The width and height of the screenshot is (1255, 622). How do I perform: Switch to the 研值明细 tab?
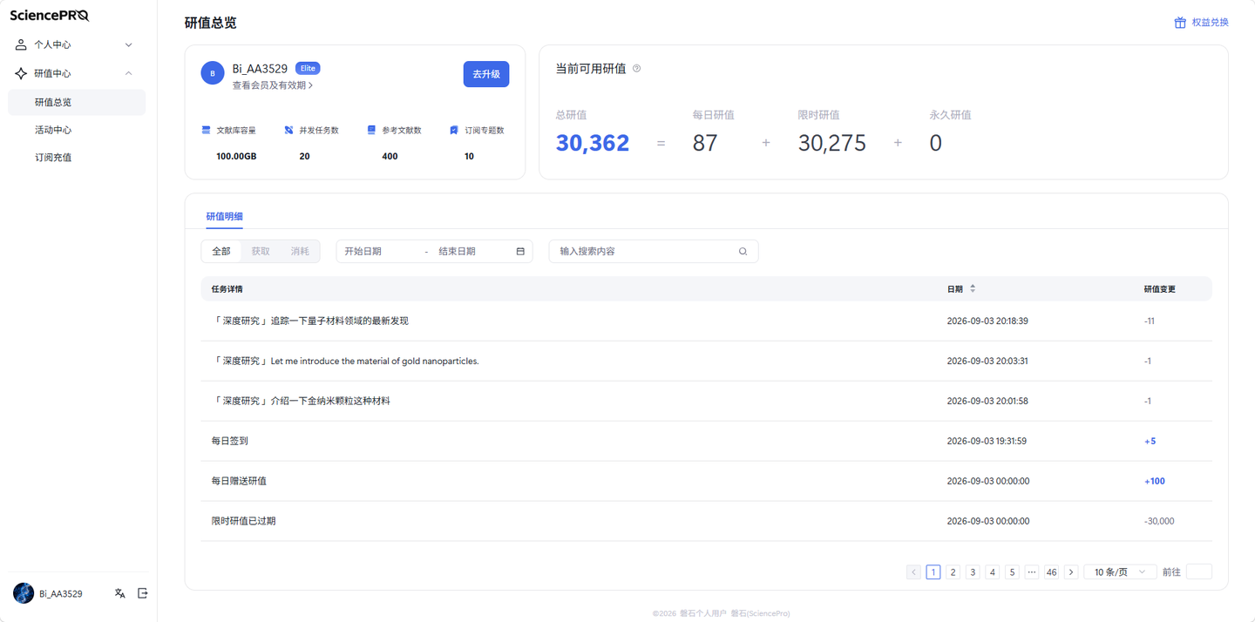[x=224, y=216]
